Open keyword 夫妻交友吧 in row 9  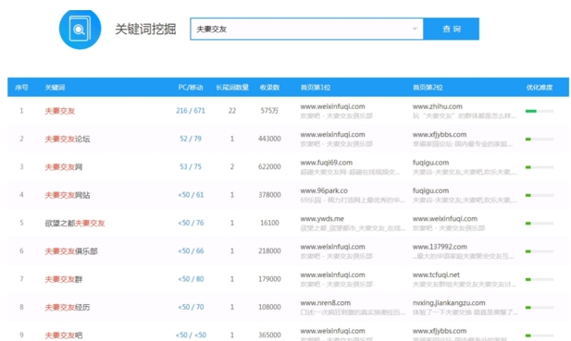click(x=63, y=335)
